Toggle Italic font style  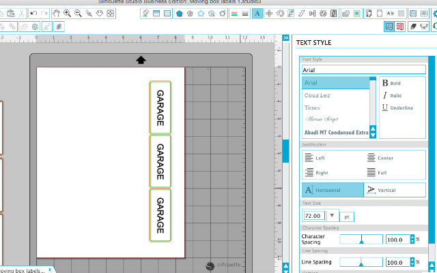392,95
